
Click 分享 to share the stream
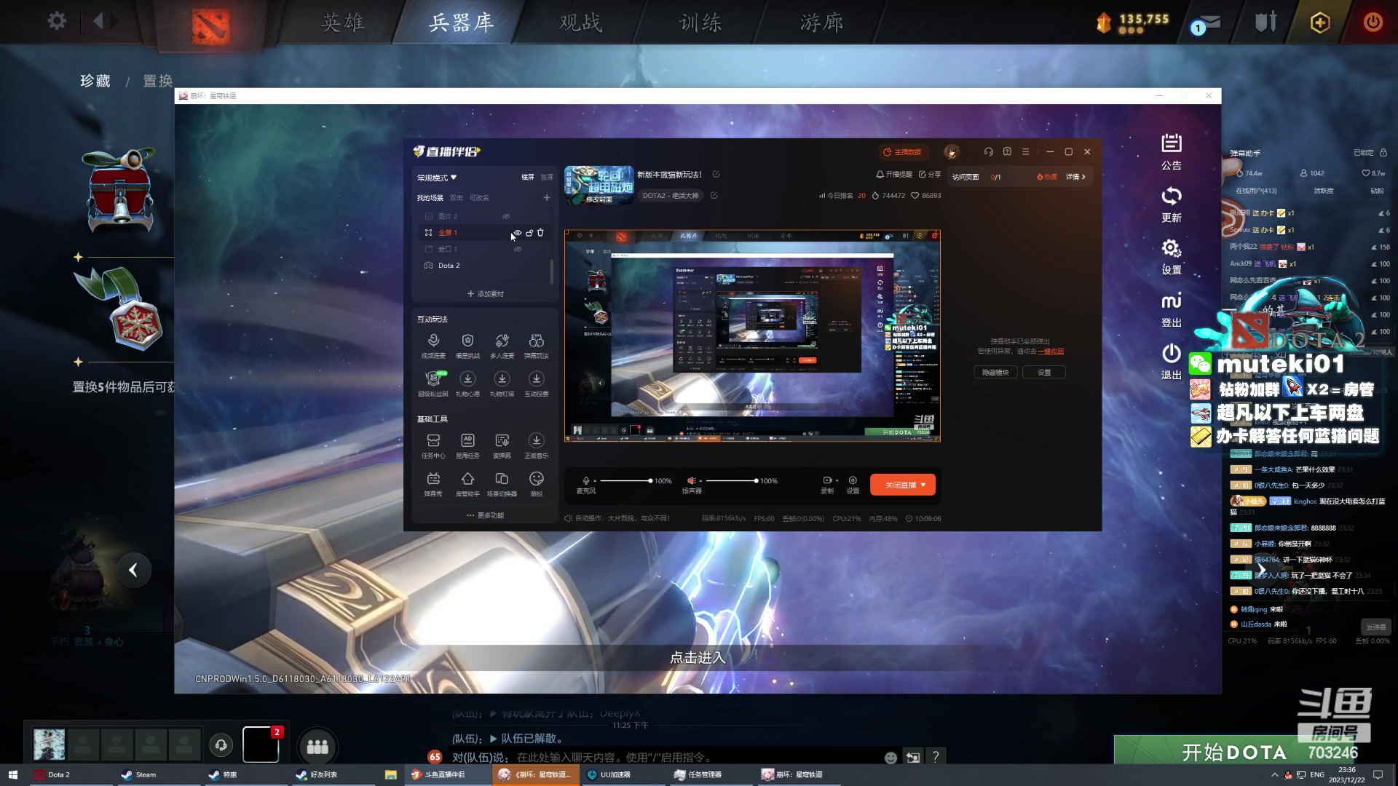[930, 175]
